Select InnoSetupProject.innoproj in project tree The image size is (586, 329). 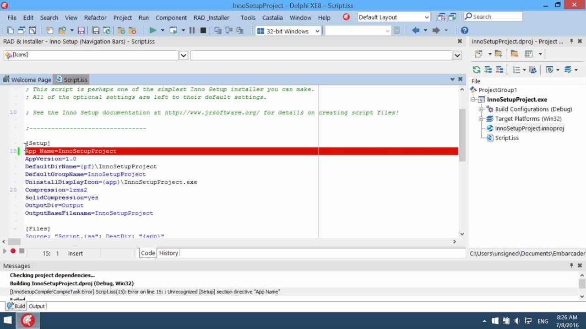pos(529,128)
